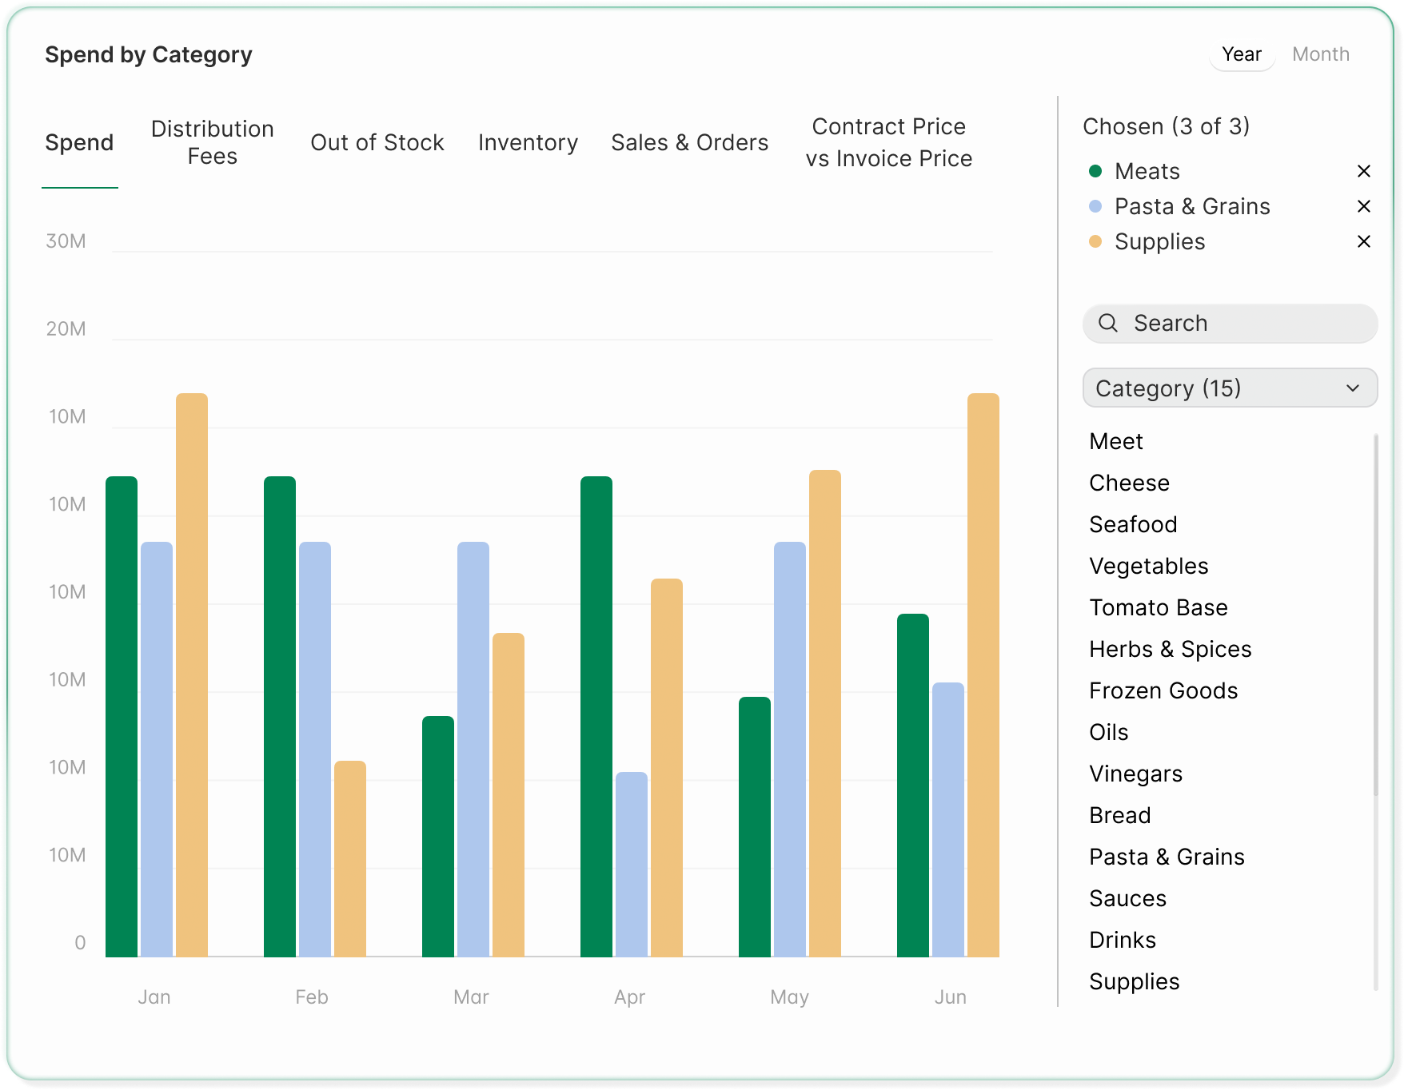This screenshot has height=1090, width=1404.
Task: Click the magnifying glass search icon
Action: click(1108, 323)
